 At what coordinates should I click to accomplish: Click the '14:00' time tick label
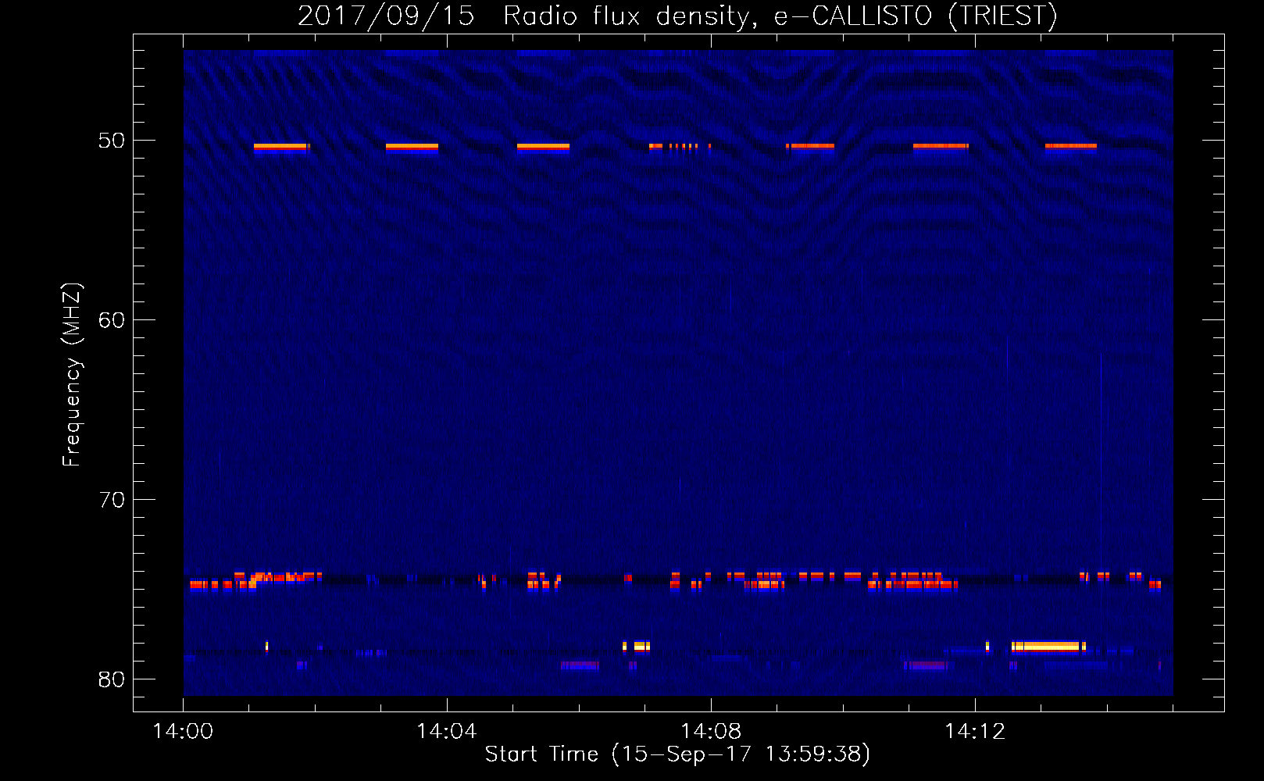pyautogui.click(x=183, y=731)
